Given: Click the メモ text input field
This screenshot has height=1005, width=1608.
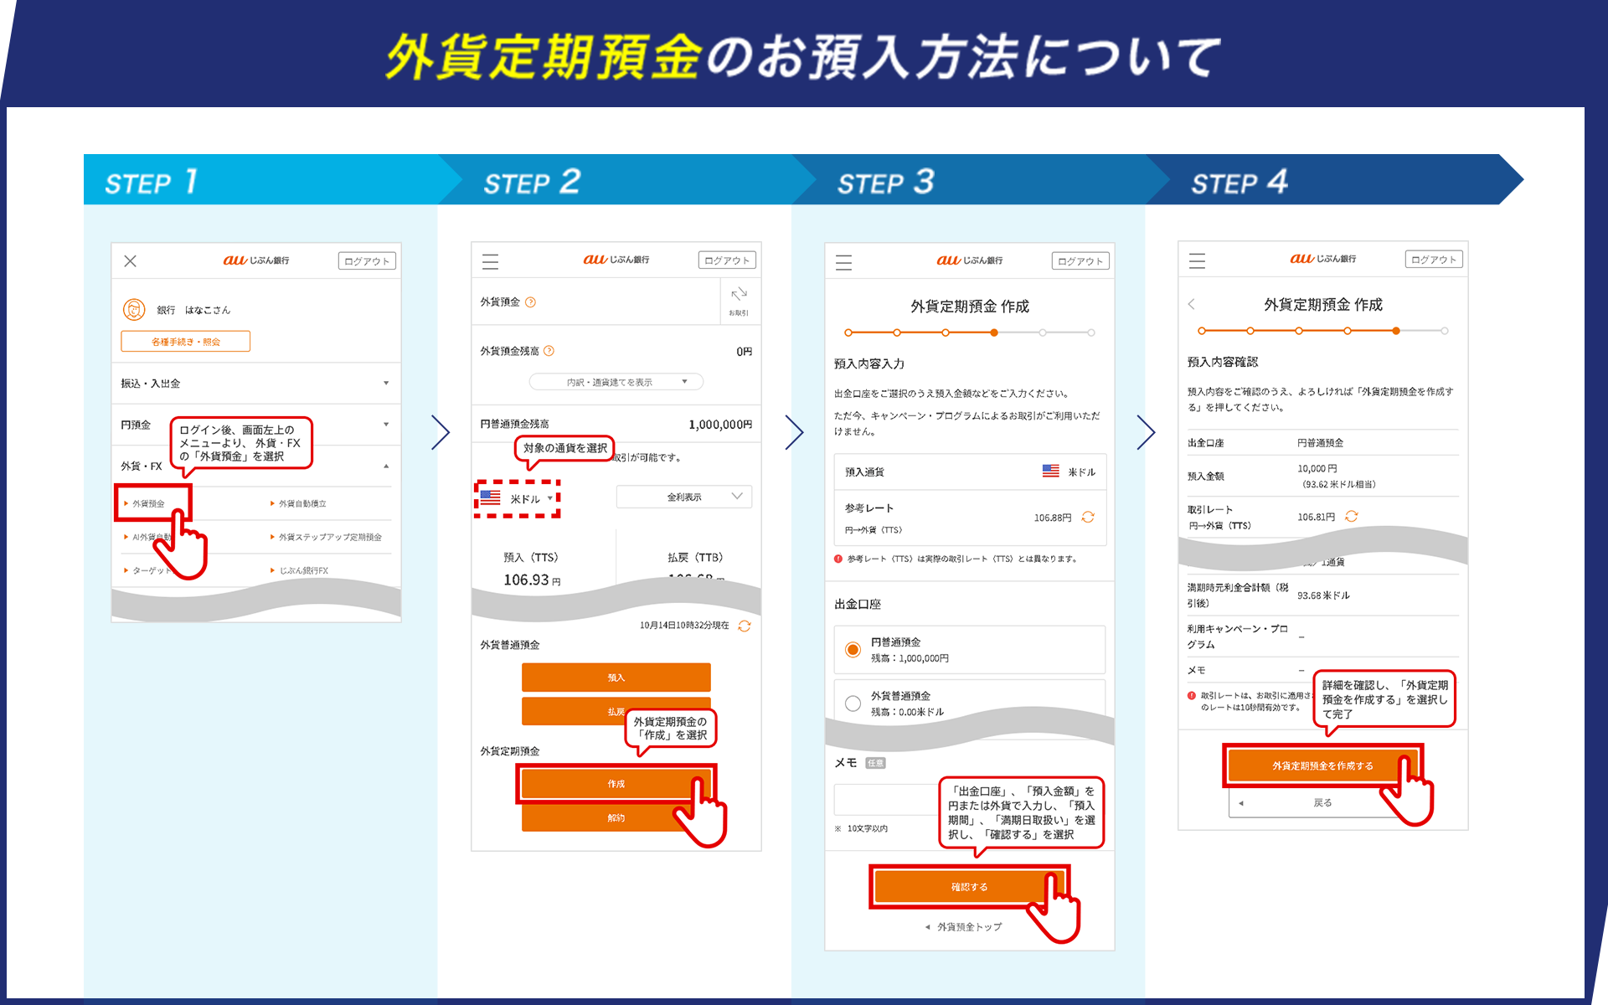Looking at the screenshot, I should pos(888,800).
